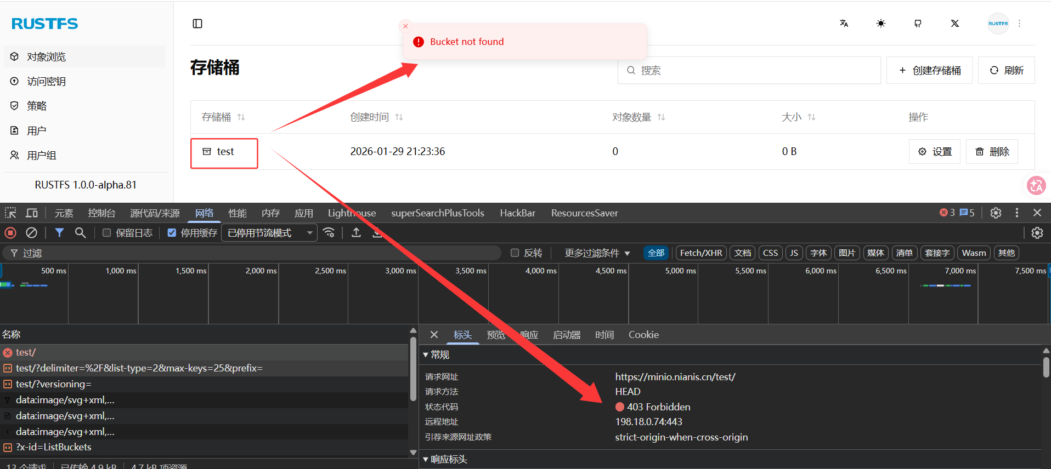Dismiss the Bucket not found toast

tap(405, 26)
